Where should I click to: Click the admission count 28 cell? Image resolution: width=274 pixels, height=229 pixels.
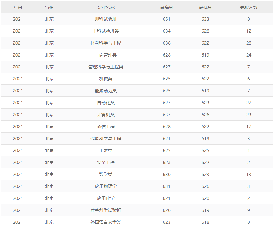pos(249,43)
